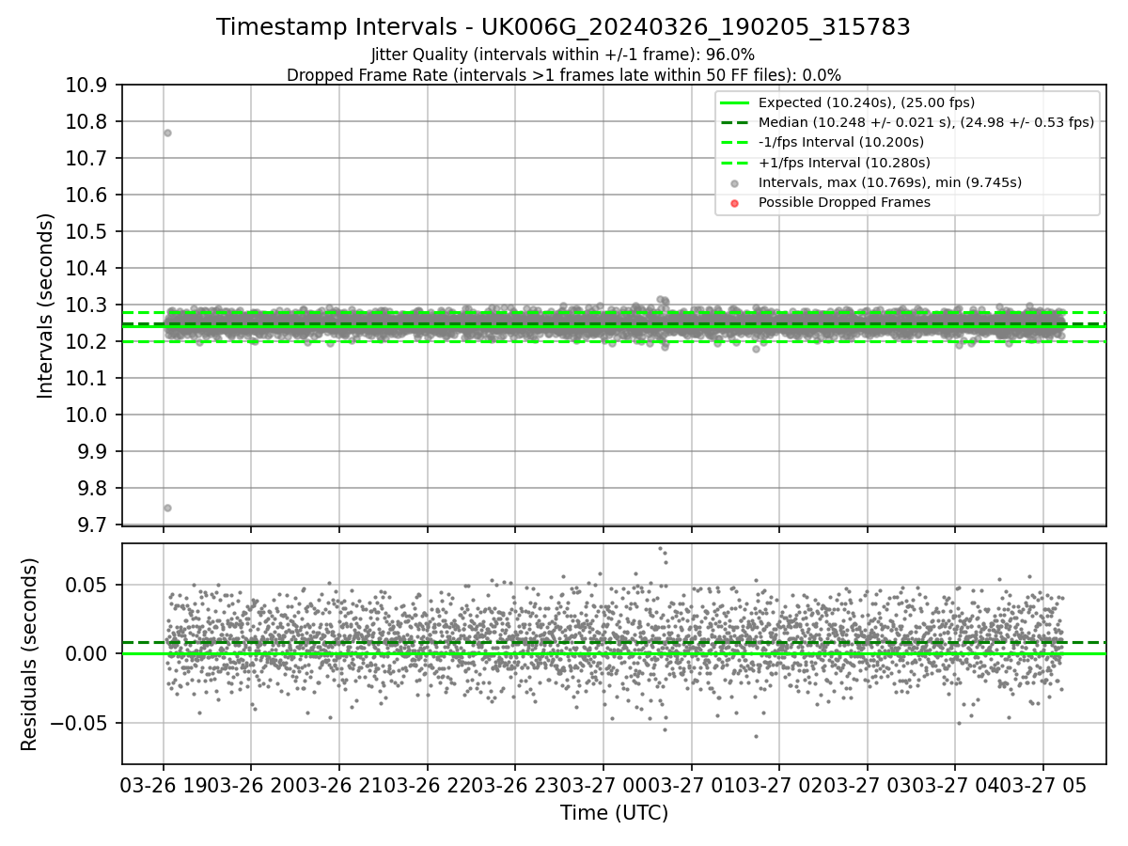1128x846 pixels.
Task: Click the y-axis tick label "9.7"
Action: pos(93,525)
